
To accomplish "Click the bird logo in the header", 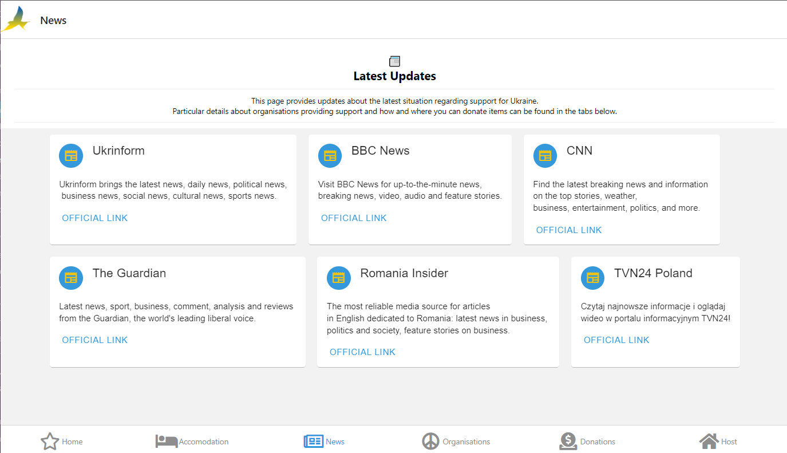I will (x=15, y=19).
